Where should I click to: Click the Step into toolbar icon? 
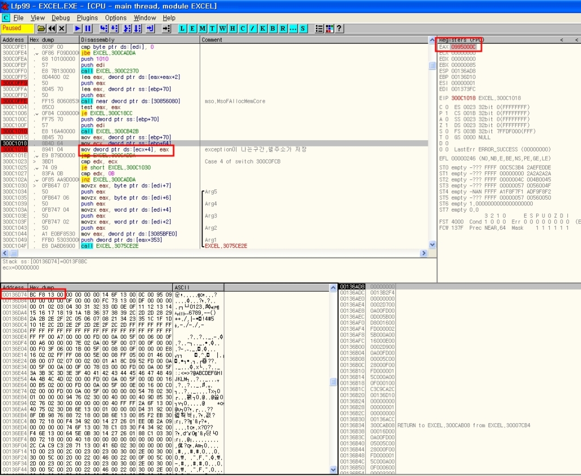(104, 28)
